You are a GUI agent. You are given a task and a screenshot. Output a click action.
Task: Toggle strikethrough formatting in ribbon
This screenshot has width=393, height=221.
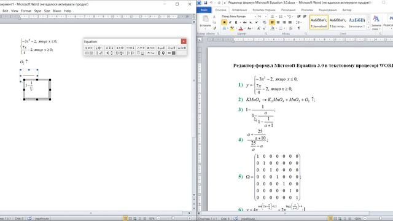pos(244,22)
